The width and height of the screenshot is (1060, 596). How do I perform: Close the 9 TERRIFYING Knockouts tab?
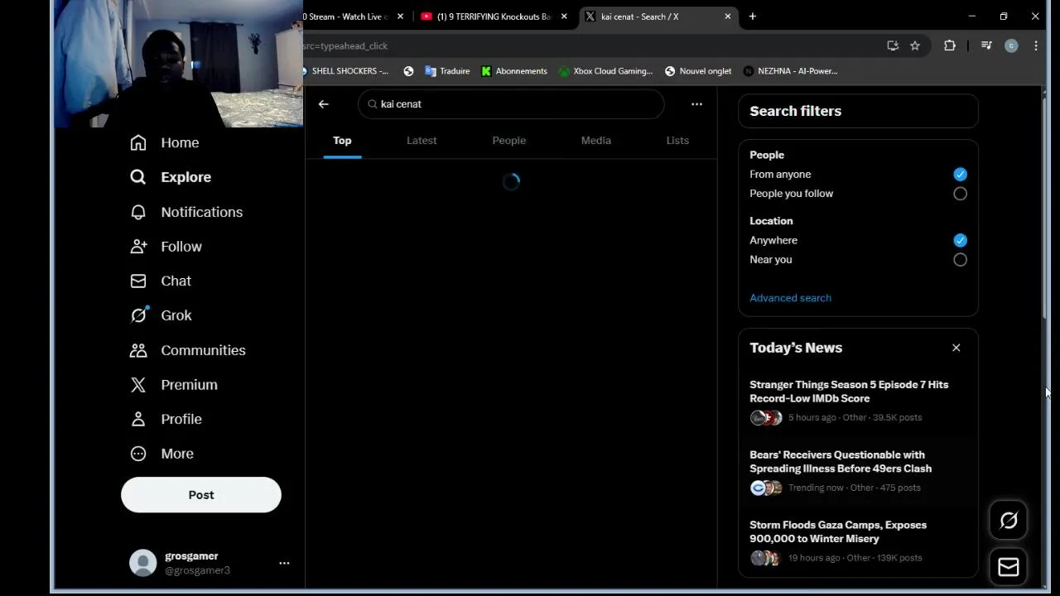[564, 17]
